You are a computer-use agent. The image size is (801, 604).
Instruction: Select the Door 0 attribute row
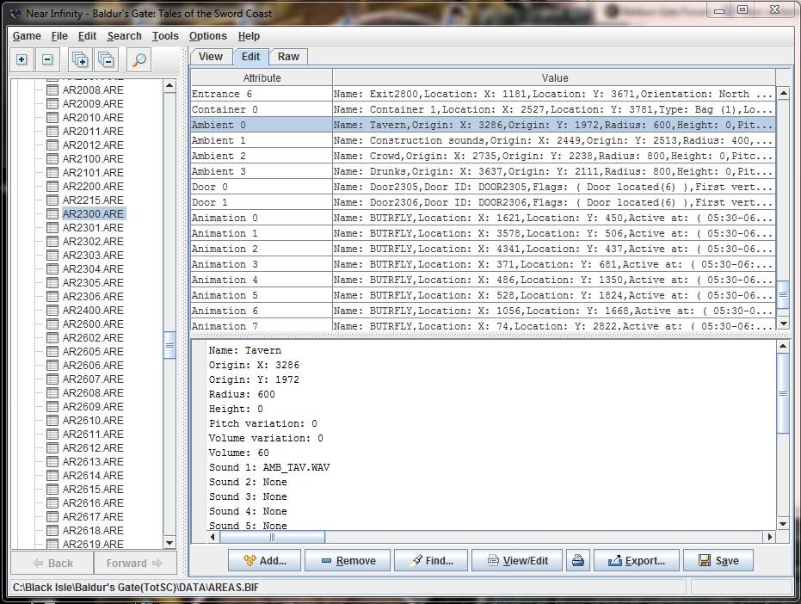click(x=483, y=187)
